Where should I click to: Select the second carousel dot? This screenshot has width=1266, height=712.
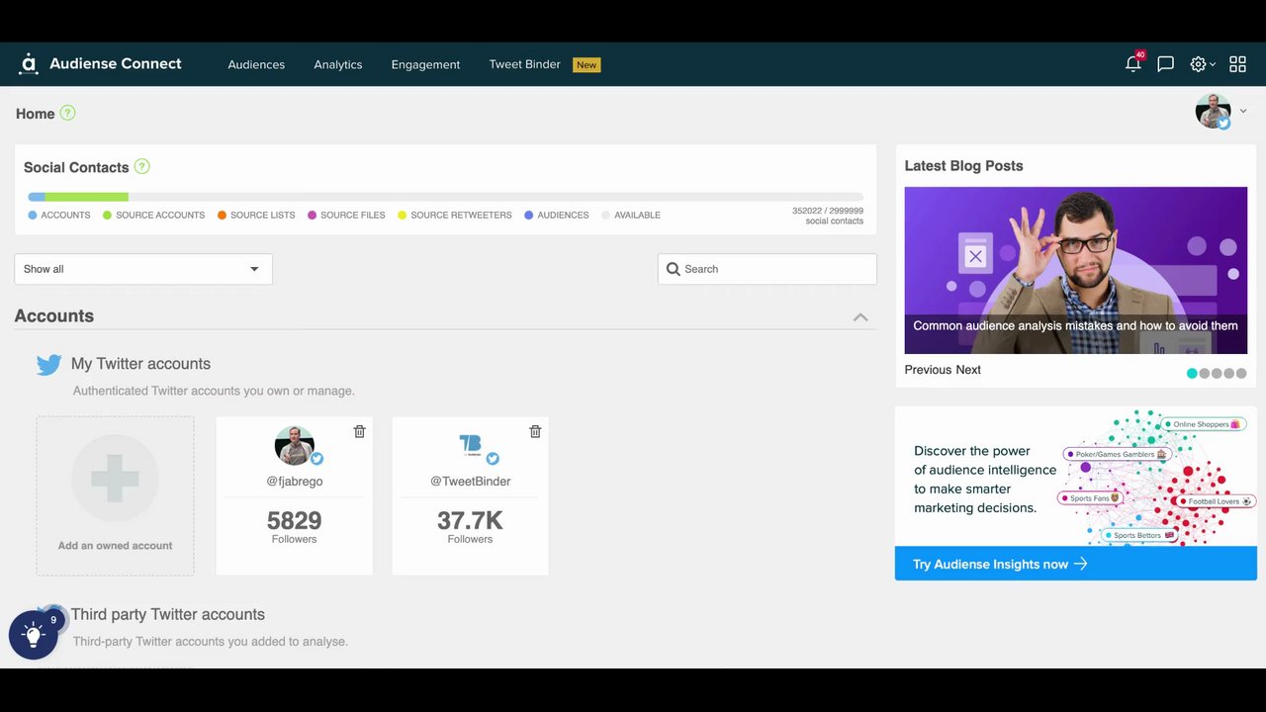pyautogui.click(x=1205, y=373)
